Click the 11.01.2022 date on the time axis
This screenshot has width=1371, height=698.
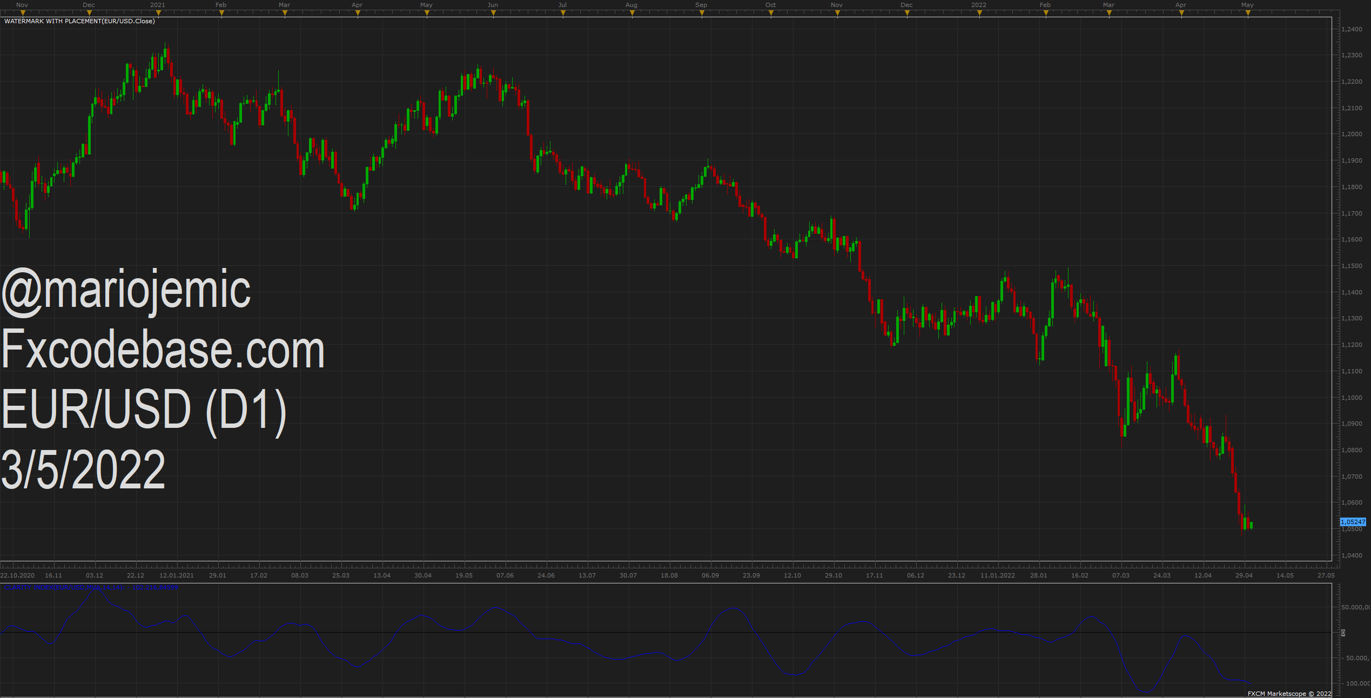tap(998, 575)
